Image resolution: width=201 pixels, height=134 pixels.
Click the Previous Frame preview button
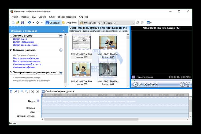coord(149,85)
